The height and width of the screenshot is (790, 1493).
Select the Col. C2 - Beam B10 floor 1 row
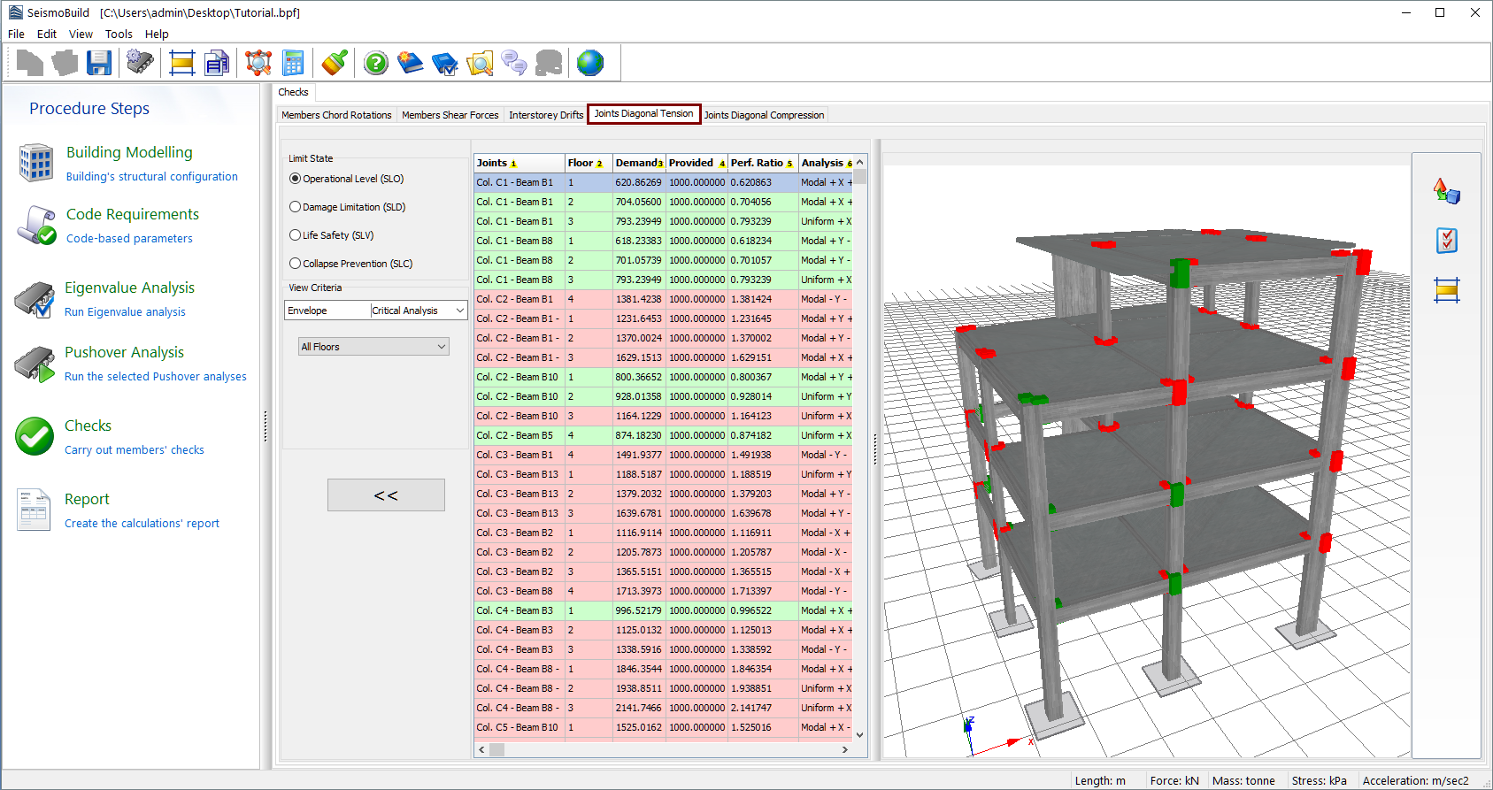point(518,377)
